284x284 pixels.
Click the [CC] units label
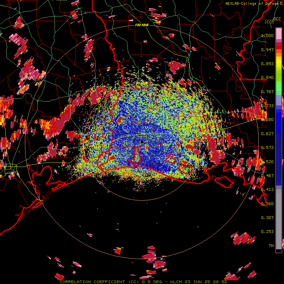point(269,22)
